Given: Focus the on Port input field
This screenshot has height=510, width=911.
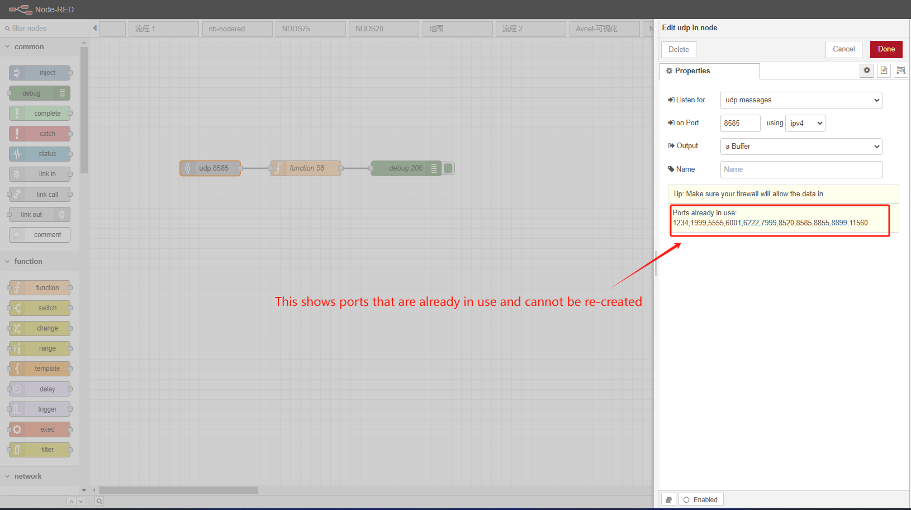Looking at the screenshot, I should tap(740, 123).
